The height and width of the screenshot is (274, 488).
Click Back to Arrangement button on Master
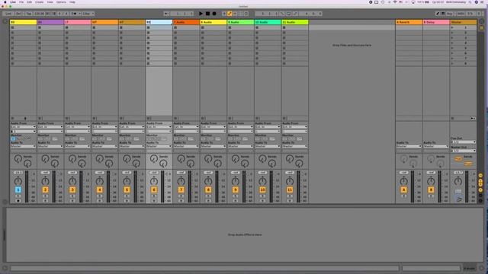pos(473,119)
